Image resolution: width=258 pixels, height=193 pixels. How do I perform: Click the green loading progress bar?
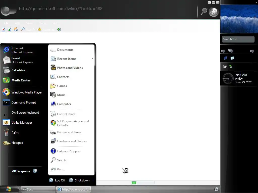pyautogui.click(x=143, y=183)
